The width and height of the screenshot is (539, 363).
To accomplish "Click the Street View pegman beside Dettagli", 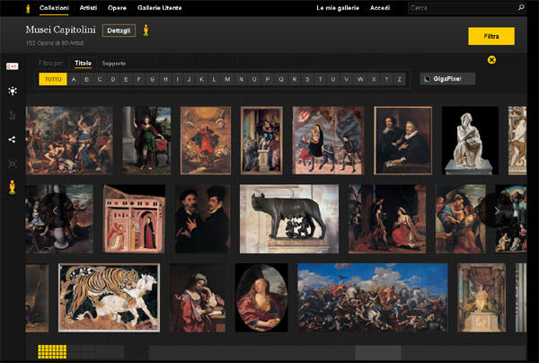I will click(146, 31).
